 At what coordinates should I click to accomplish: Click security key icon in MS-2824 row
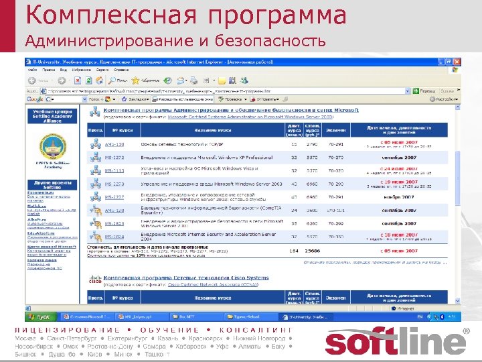[x=96, y=237]
